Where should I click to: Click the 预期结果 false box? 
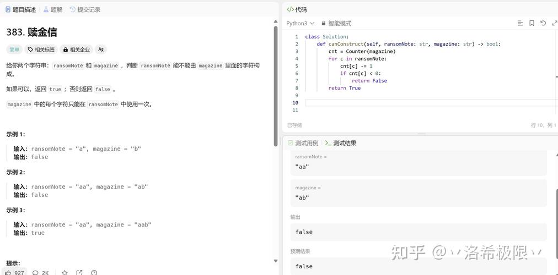pos(418,266)
